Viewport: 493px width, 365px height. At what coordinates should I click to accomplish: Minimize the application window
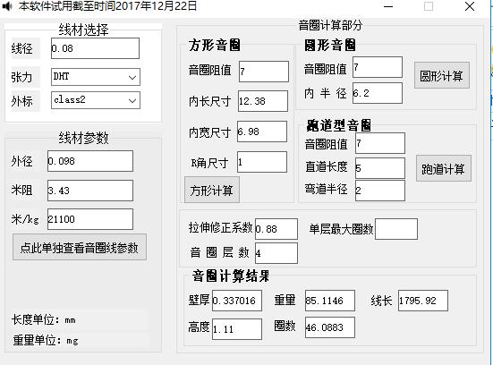click(388, 6)
